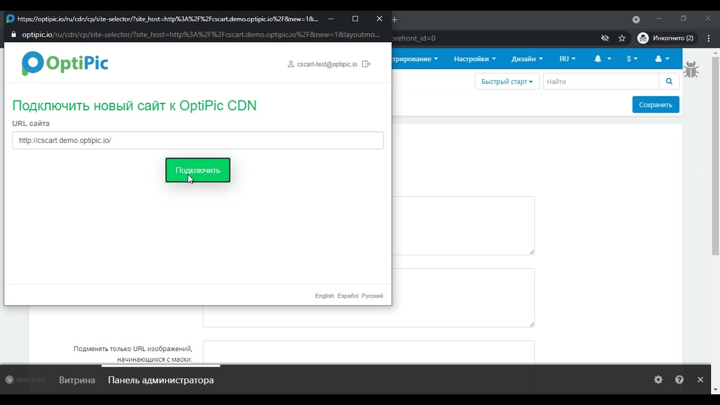Open the $ currency dropdown
The width and height of the screenshot is (720, 405).
click(632, 58)
